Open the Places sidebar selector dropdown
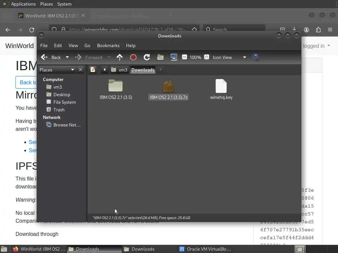 click(57, 70)
